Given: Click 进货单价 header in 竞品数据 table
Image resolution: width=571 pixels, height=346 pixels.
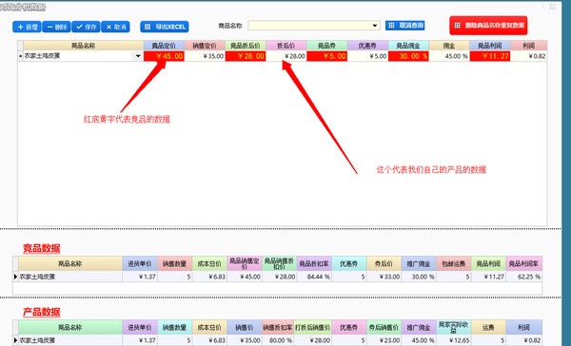Looking at the screenshot, I should point(140,263).
